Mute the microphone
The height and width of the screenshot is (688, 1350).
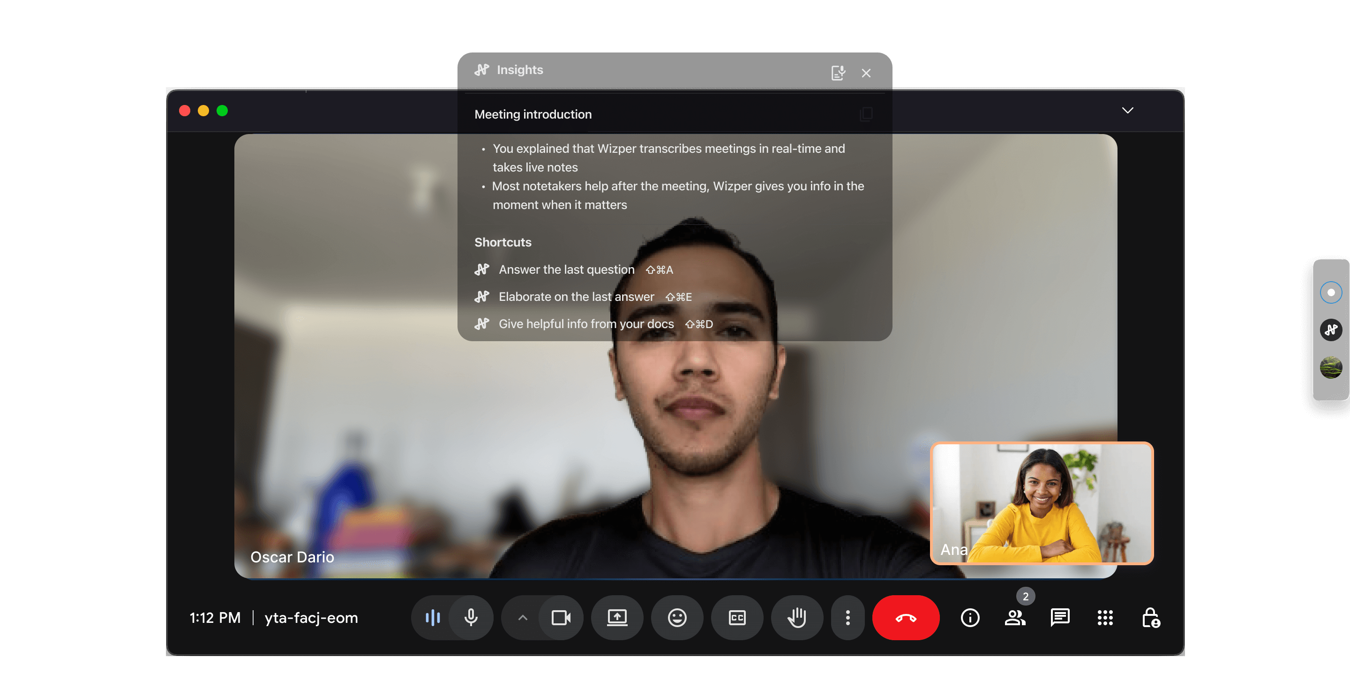[471, 617]
